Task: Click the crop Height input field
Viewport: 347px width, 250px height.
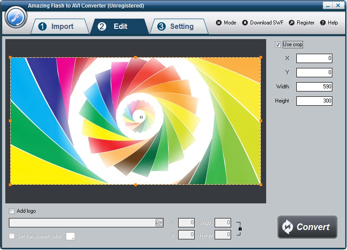Action: [314, 101]
